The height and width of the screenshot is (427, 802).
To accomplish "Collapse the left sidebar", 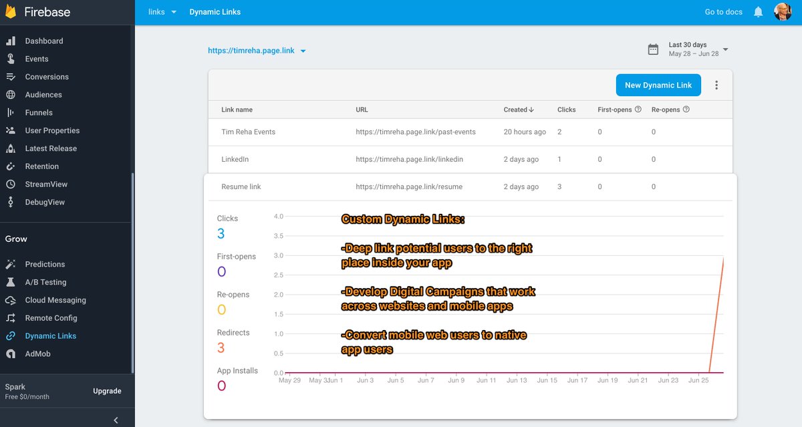I will 116,419.
